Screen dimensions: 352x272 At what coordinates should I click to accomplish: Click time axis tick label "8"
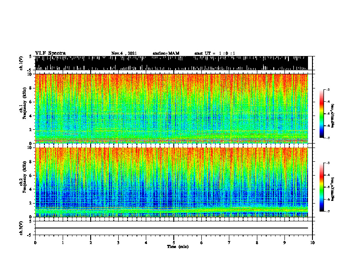click(x=257, y=243)
